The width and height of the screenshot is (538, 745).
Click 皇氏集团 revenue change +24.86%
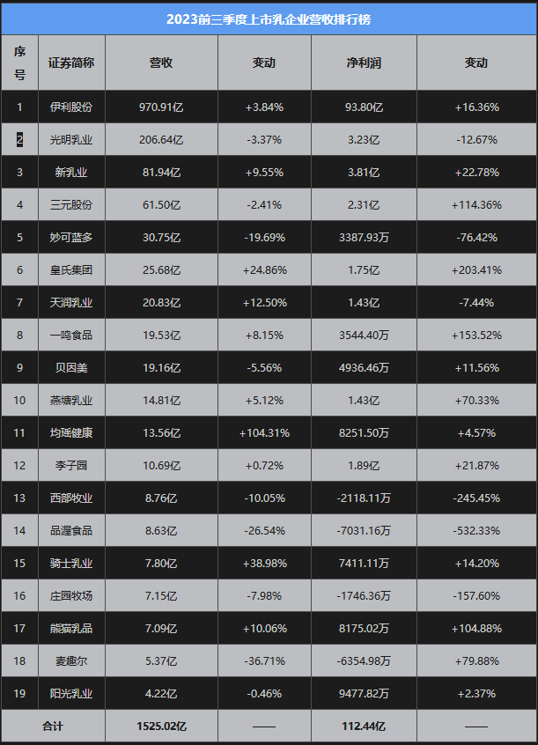coord(265,269)
